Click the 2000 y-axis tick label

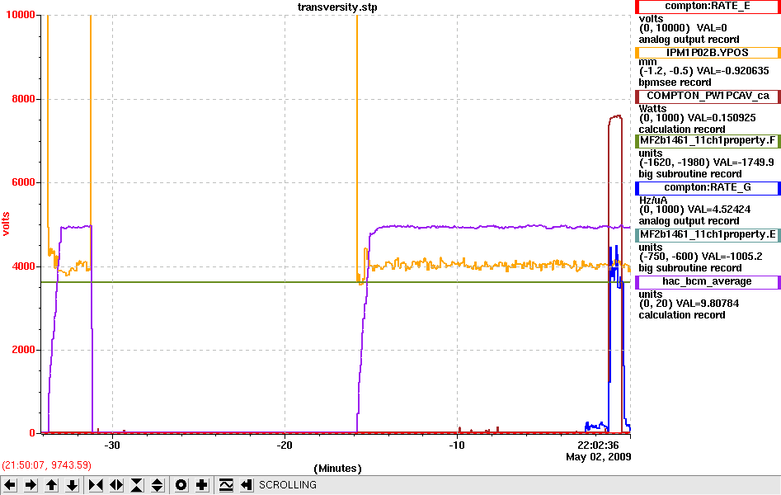(x=23, y=350)
